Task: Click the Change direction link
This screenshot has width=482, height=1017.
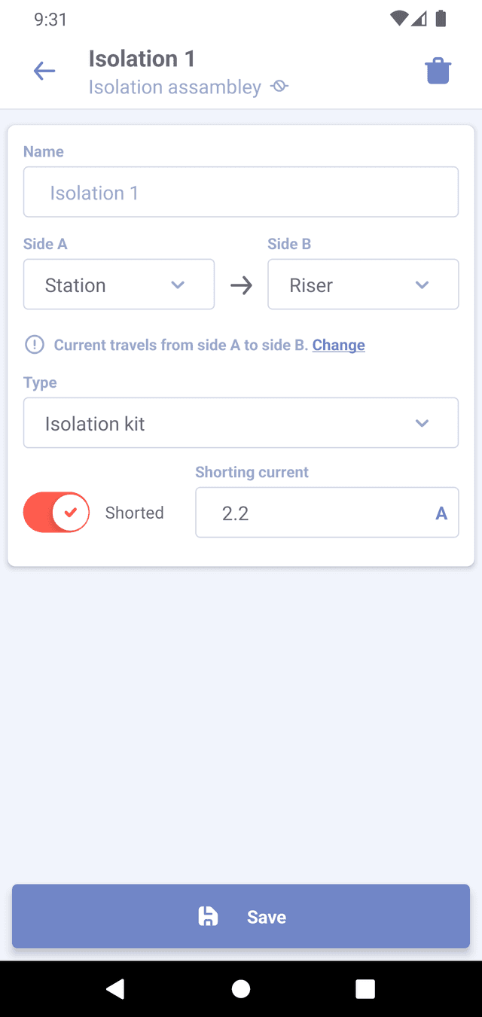Action: click(x=339, y=345)
